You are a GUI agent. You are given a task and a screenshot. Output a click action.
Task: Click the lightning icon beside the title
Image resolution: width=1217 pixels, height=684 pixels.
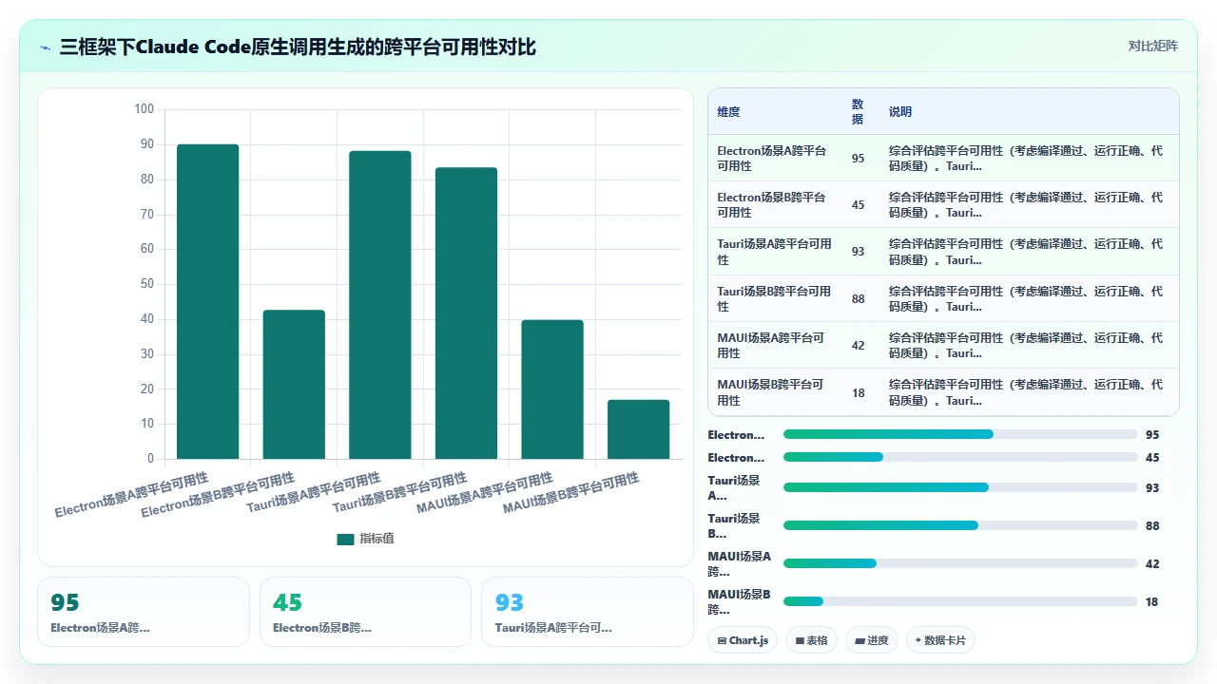[x=46, y=47]
